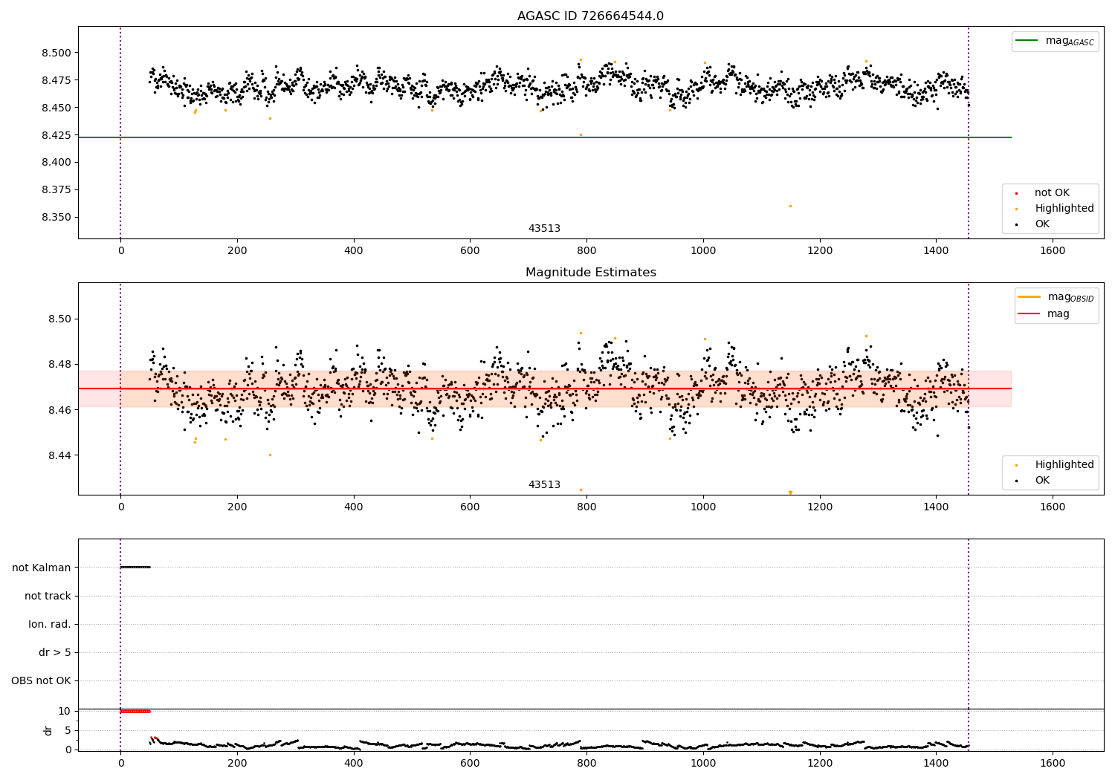
Task: Click the rotated 'dr' axis label
Action: pyautogui.click(x=48, y=730)
